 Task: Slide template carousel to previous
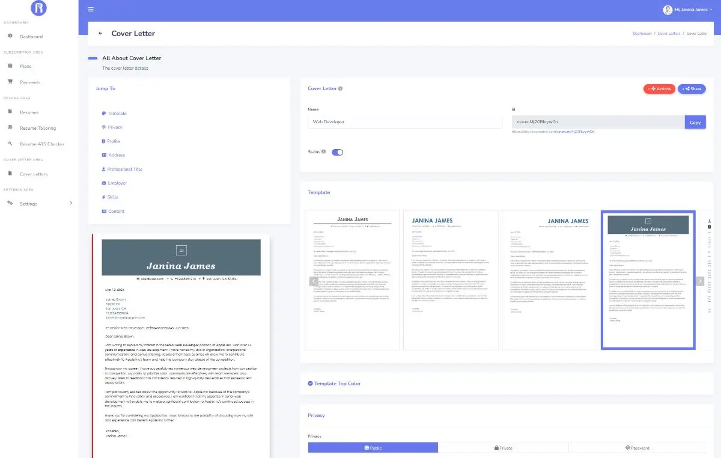tap(313, 281)
